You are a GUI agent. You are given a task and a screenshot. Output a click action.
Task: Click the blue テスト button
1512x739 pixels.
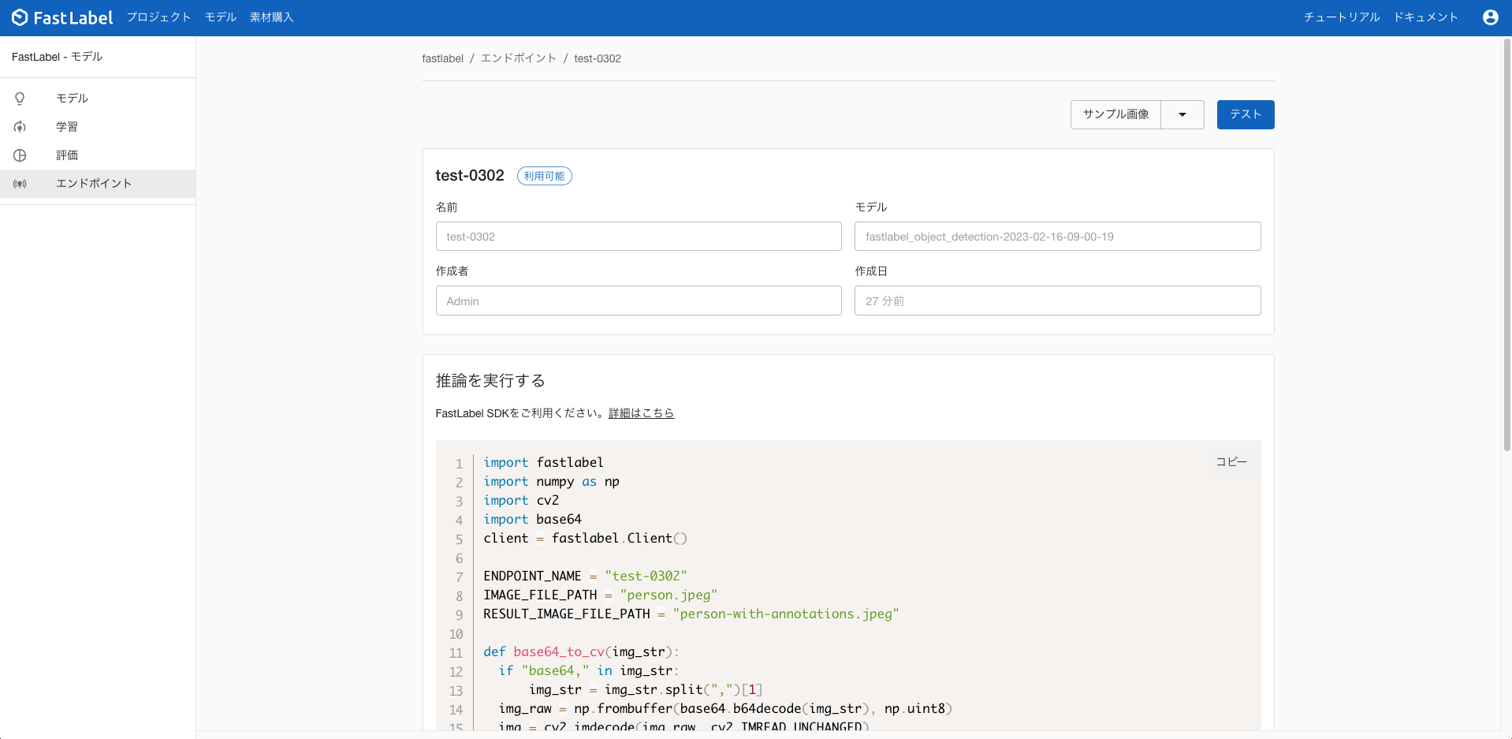coord(1246,114)
